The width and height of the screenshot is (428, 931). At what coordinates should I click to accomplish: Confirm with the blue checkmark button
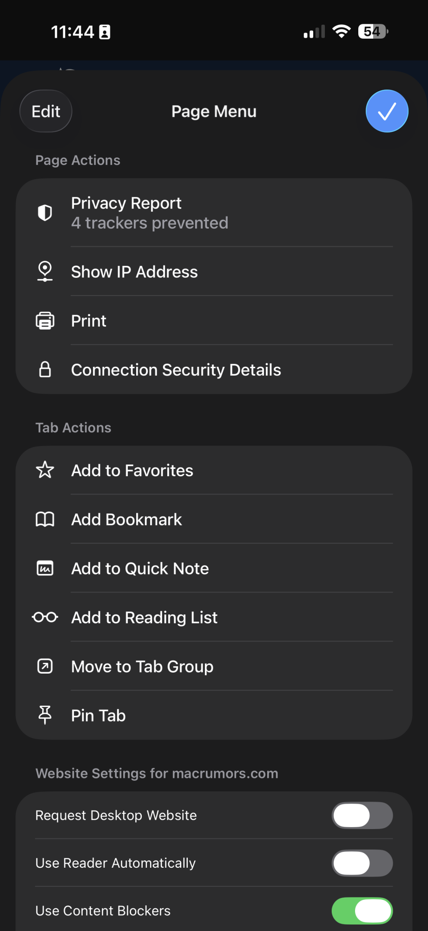387,111
